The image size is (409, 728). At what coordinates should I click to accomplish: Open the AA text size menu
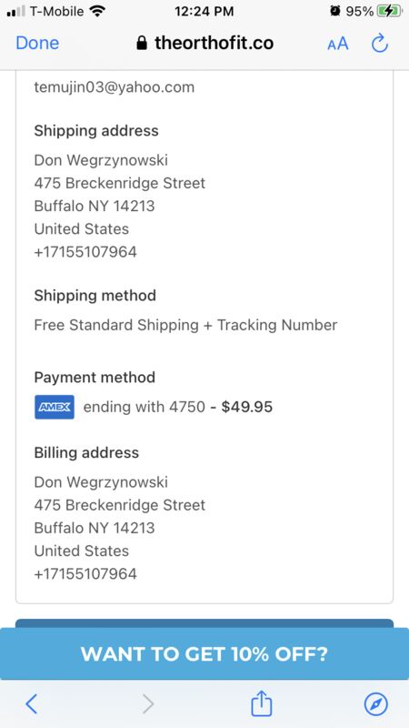tap(337, 44)
